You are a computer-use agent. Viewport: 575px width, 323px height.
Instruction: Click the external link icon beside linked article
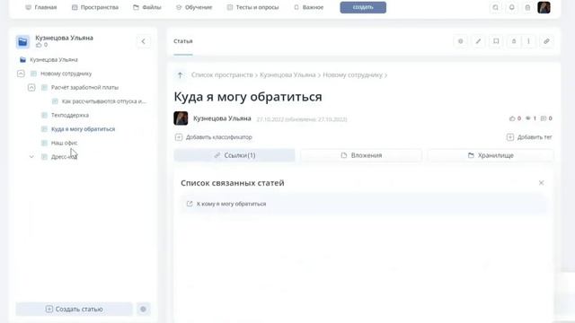pyautogui.click(x=190, y=204)
